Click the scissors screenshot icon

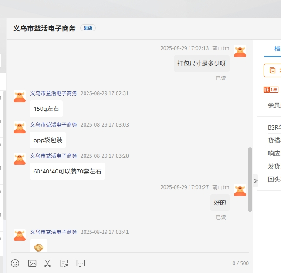48,263
